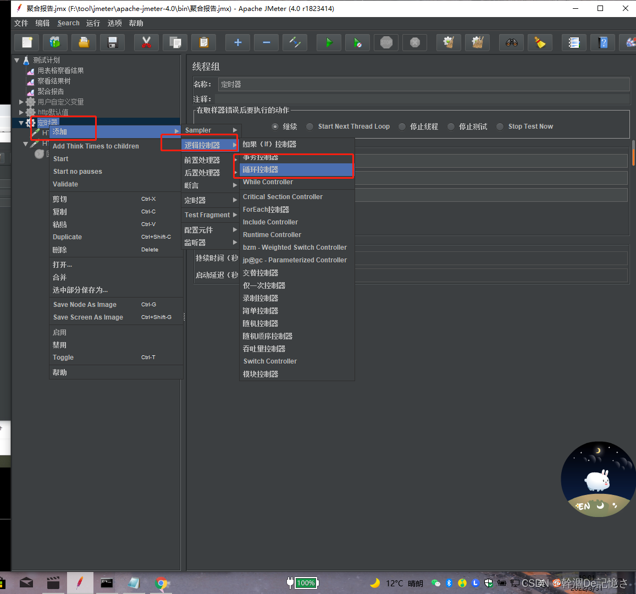Open the mail icon in taskbar
The width and height of the screenshot is (636, 594).
click(26, 584)
